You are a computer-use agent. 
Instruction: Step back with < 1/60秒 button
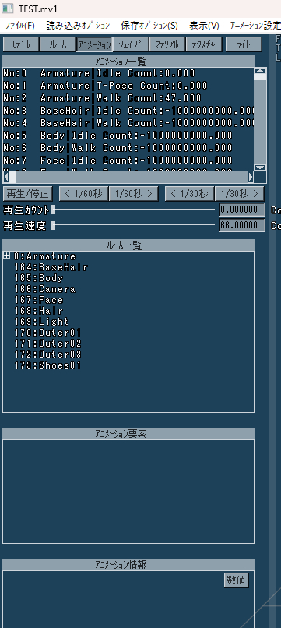[x=83, y=194]
